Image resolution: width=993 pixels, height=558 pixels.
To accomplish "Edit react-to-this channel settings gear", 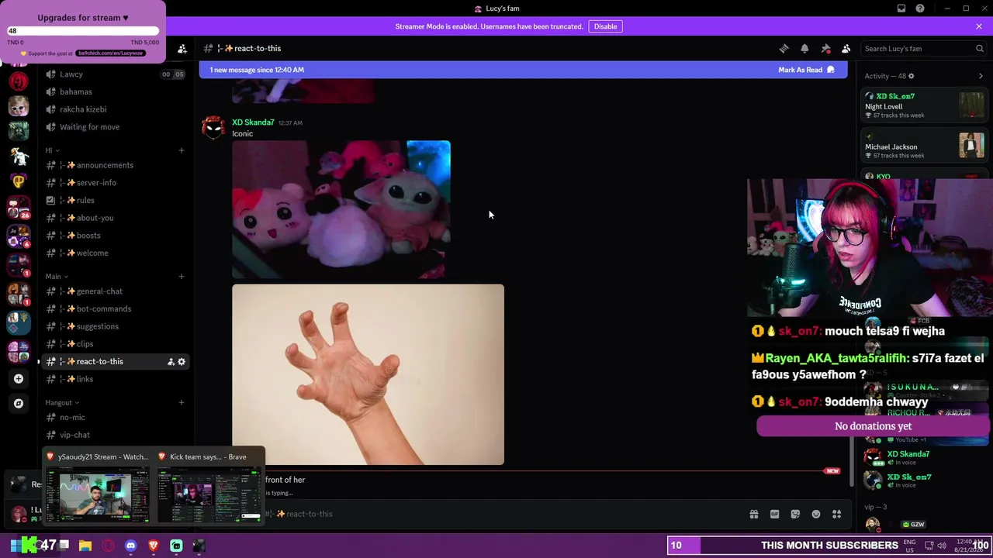I will point(182,362).
